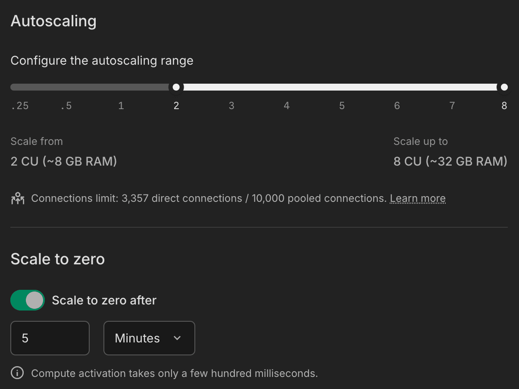The image size is (519, 389).
Task: Click the info icon near compute activation note
Action: (x=17, y=373)
